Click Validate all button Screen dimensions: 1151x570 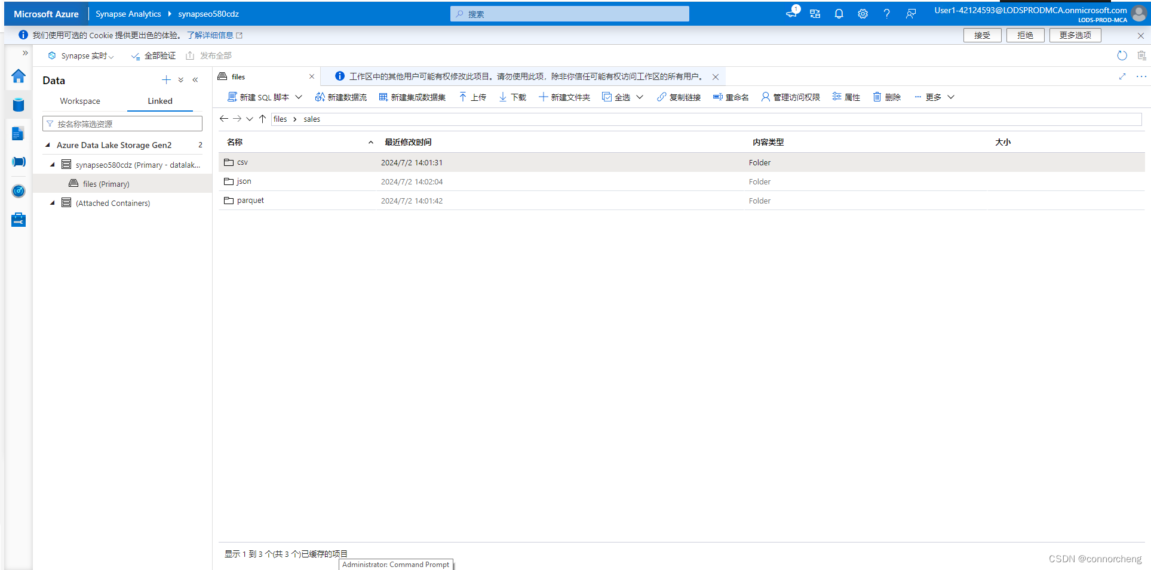point(154,56)
